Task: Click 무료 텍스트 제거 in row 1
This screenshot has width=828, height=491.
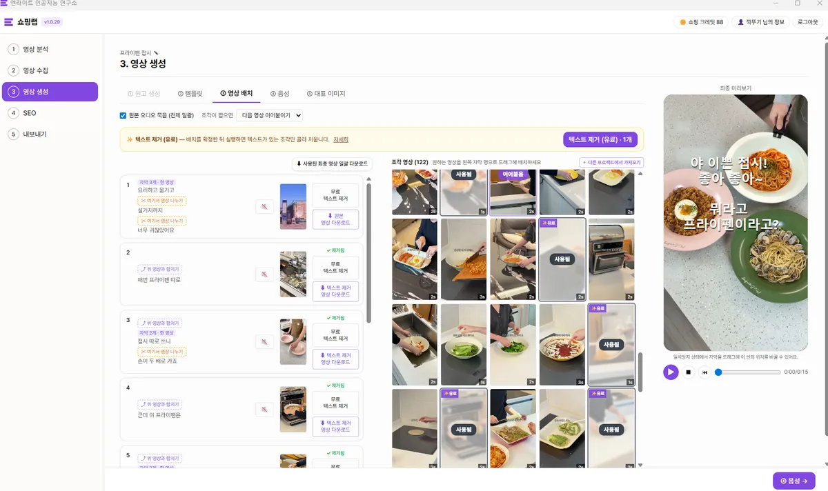Action: 335,194
